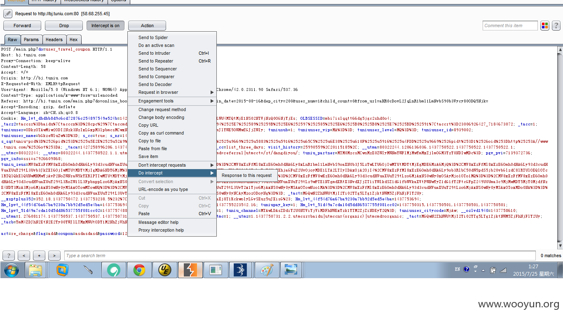Switch to the Raw tab
563x316 pixels.
click(x=13, y=39)
